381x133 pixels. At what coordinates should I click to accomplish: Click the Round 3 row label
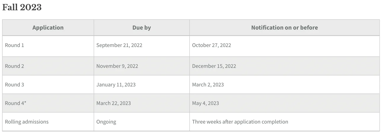[14, 85]
